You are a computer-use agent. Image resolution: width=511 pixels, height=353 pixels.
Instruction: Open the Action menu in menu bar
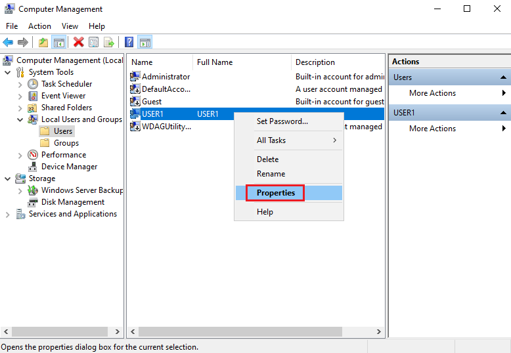click(39, 26)
